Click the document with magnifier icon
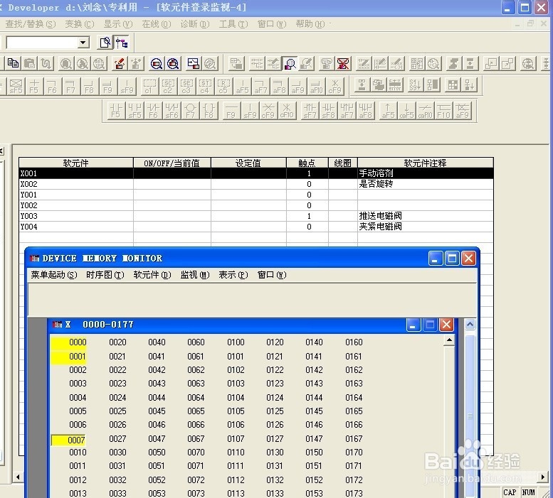The width and height of the screenshot is (553, 498). tap(105, 43)
